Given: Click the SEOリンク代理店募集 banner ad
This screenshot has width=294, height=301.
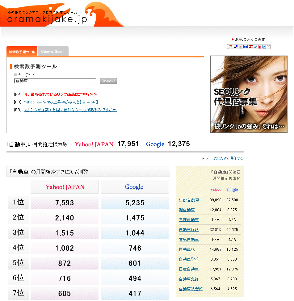Looking at the screenshot, I should pos(249,94).
